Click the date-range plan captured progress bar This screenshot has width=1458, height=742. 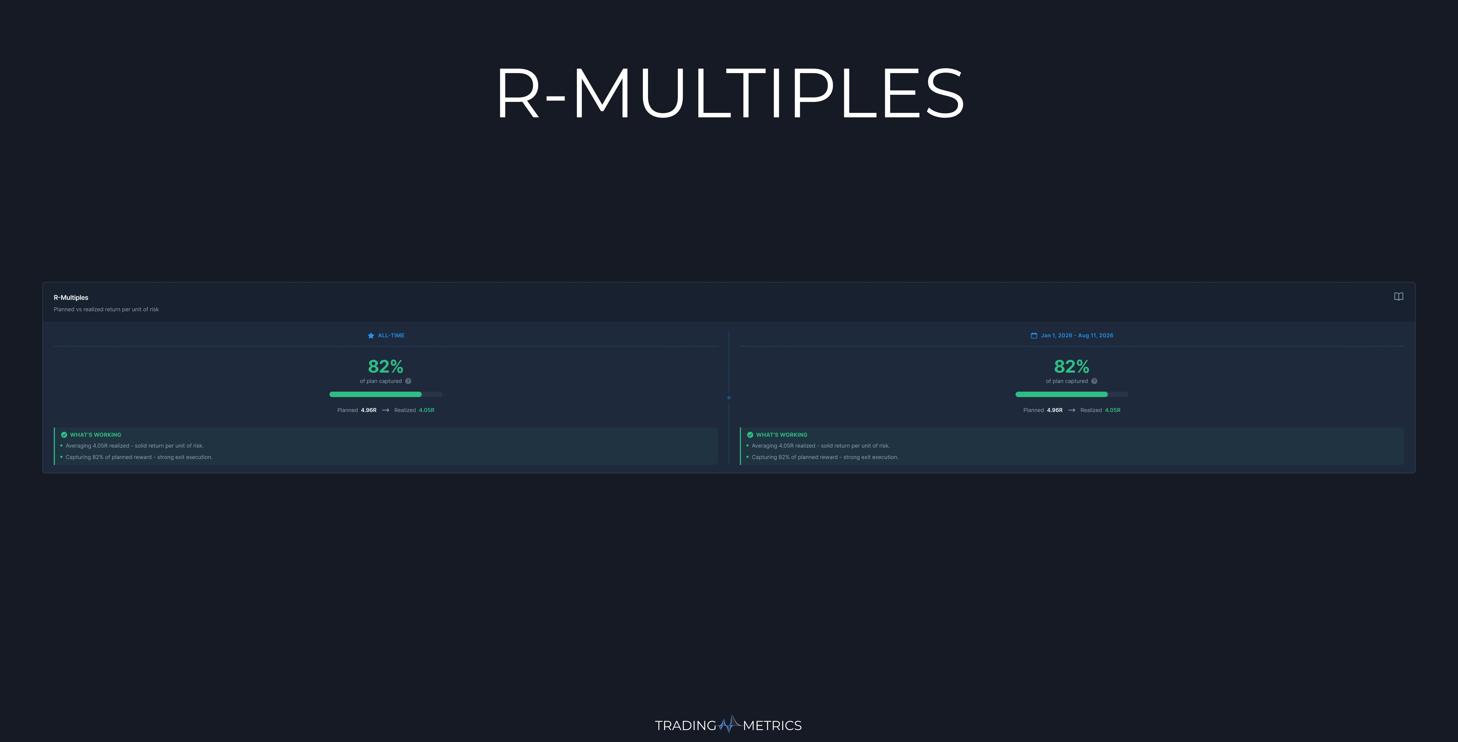click(x=1071, y=394)
